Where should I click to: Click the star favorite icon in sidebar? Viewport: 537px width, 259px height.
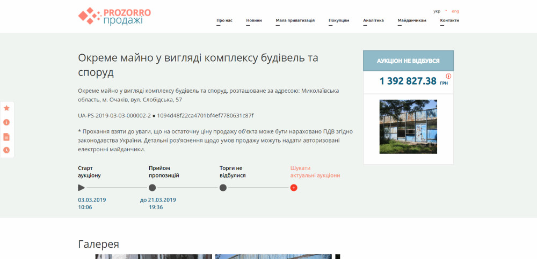[7, 108]
